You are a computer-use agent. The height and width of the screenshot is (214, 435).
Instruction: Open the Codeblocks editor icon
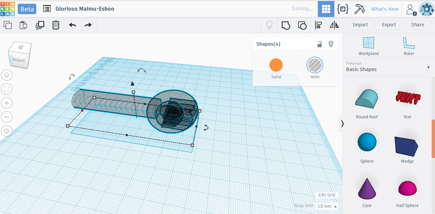[343, 9]
